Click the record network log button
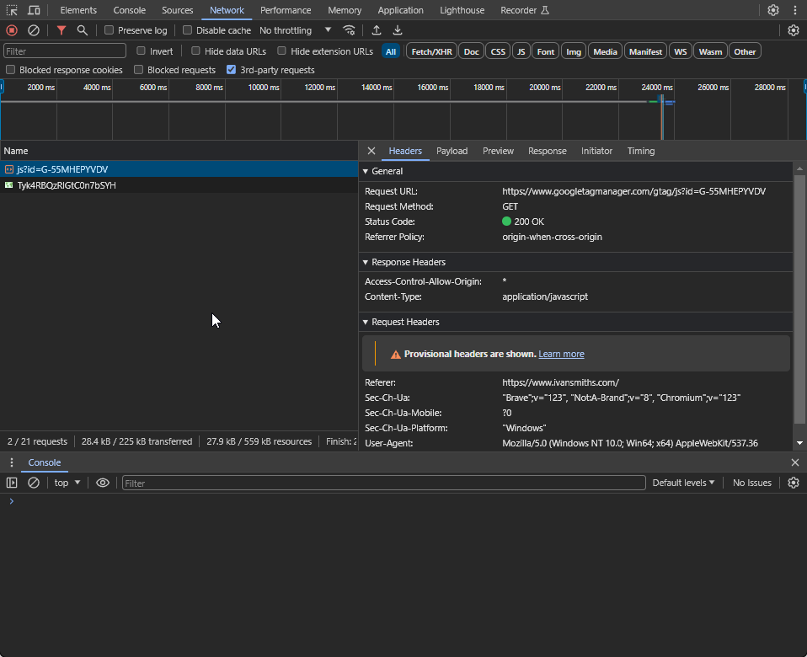This screenshot has height=657, width=807. point(12,30)
